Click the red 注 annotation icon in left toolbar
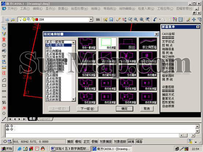Screen dimensions: 203x152 point(4,73)
